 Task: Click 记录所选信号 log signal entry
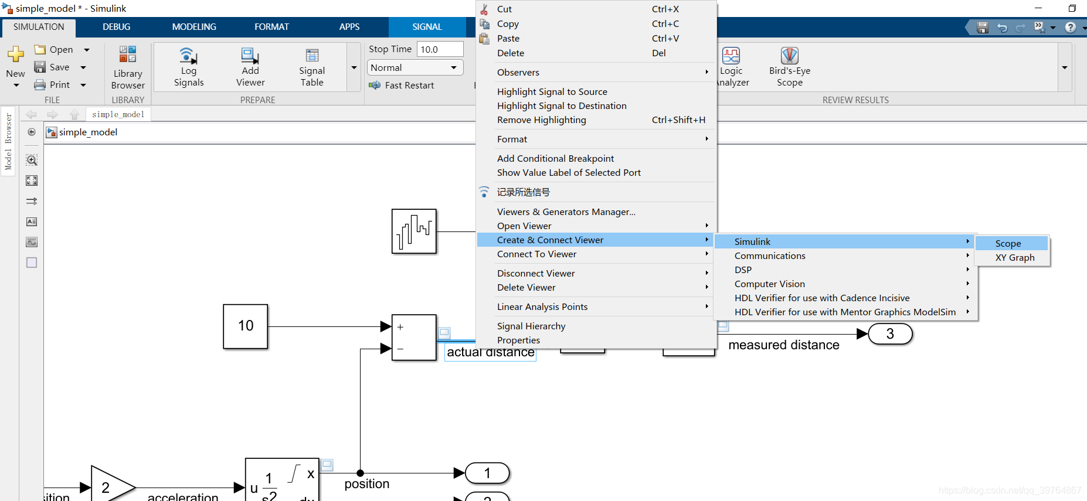click(x=597, y=192)
